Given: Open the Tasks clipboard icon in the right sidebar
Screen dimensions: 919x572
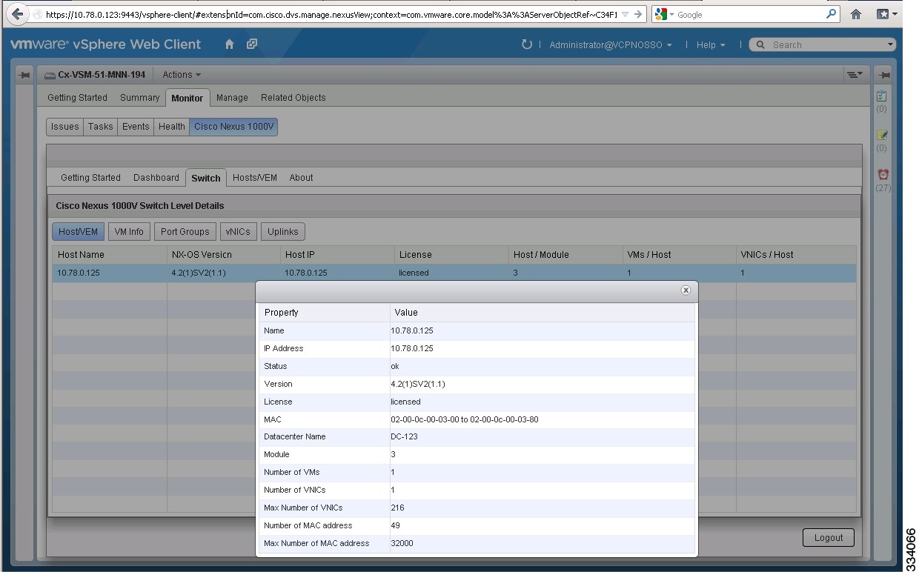Looking at the screenshot, I should (x=882, y=96).
